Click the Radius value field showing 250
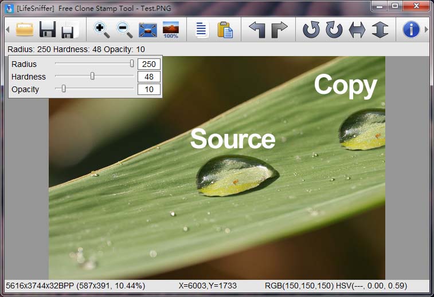 149,64
